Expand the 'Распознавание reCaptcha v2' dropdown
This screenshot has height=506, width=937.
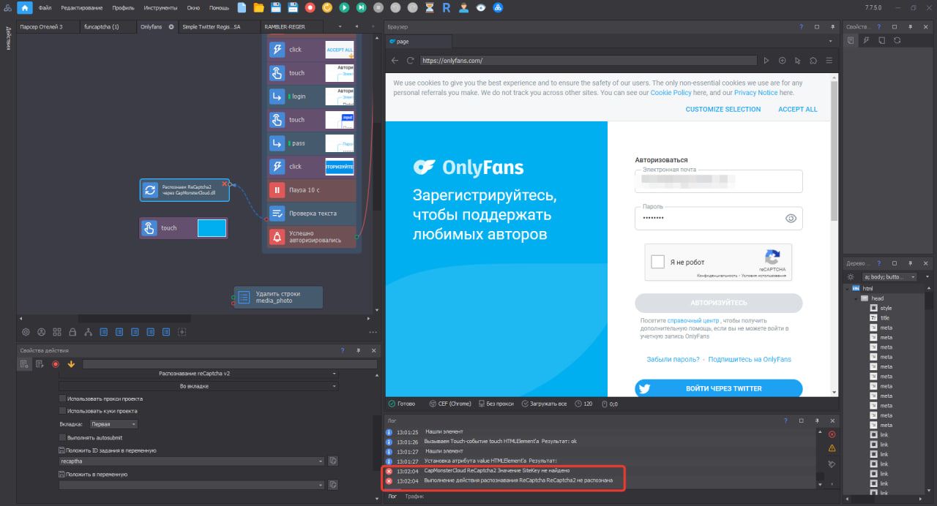(198, 374)
